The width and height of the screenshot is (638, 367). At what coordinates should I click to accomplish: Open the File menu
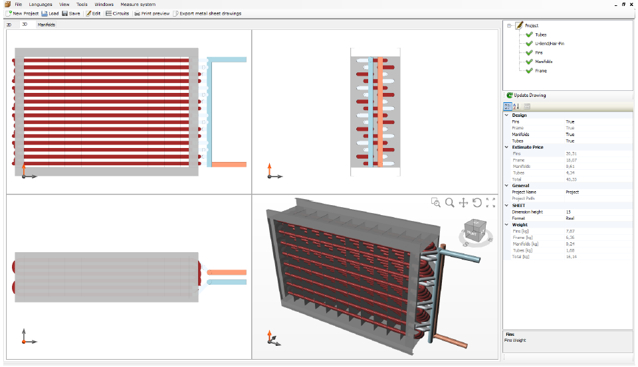(x=19, y=4)
